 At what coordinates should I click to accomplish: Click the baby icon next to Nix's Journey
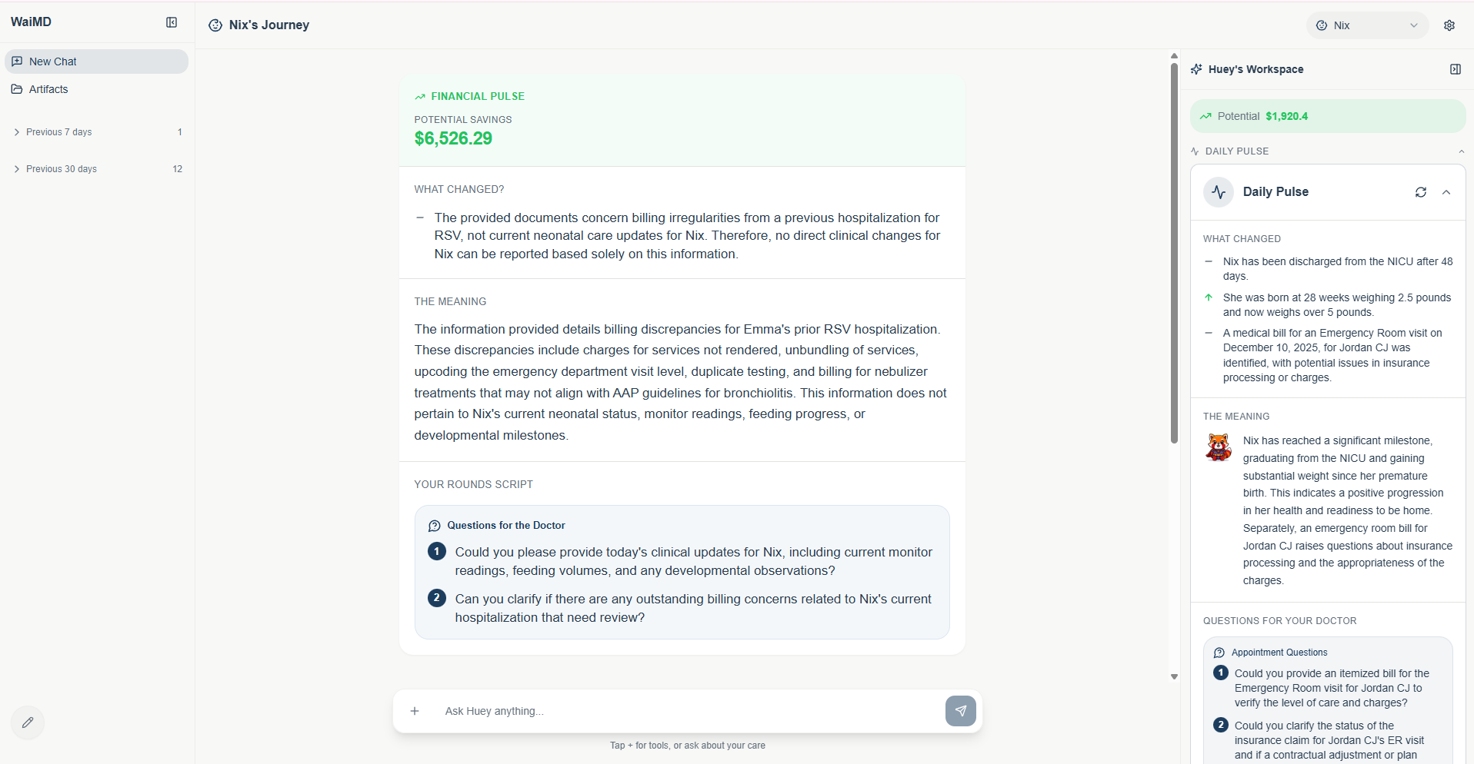[x=215, y=25]
